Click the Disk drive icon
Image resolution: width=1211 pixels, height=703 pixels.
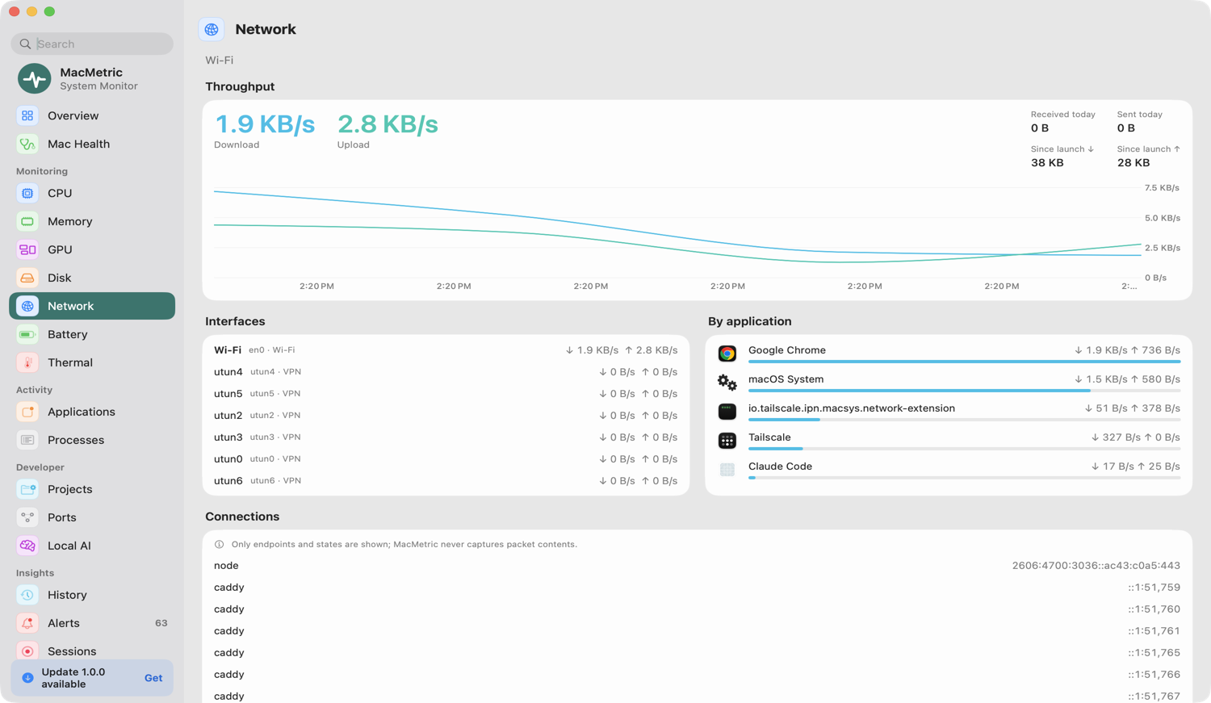pos(27,278)
